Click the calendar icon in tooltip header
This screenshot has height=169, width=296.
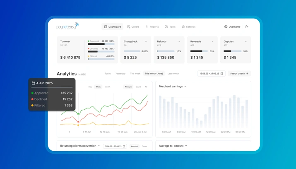pyautogui.click(x=34, y=83)
